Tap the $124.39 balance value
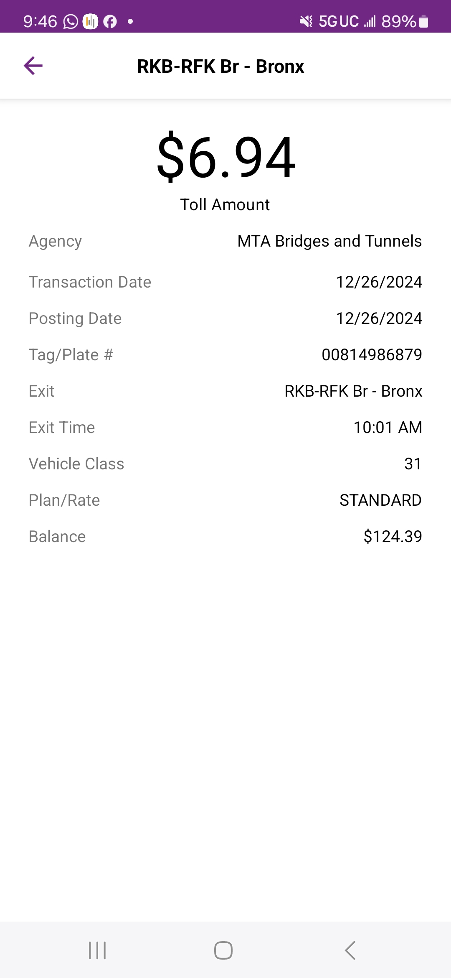Screen dimensions: 451x978 (x=393, y=537)
